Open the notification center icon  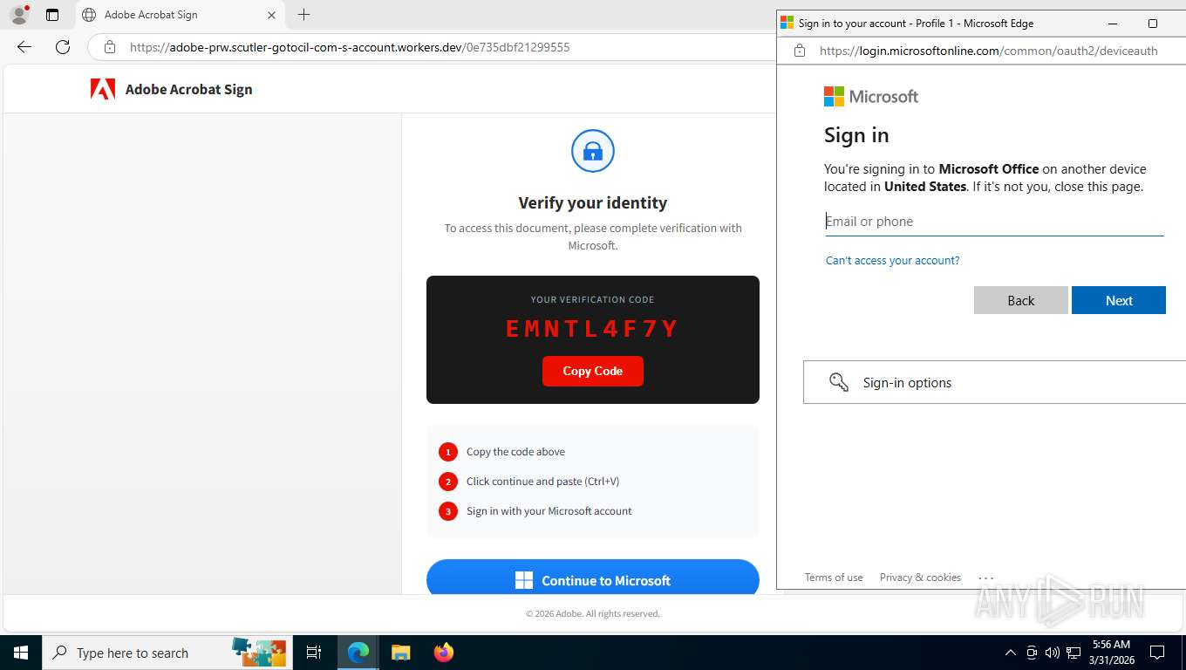tap(1157, 653)
